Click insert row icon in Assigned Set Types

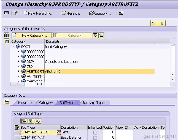31,121
